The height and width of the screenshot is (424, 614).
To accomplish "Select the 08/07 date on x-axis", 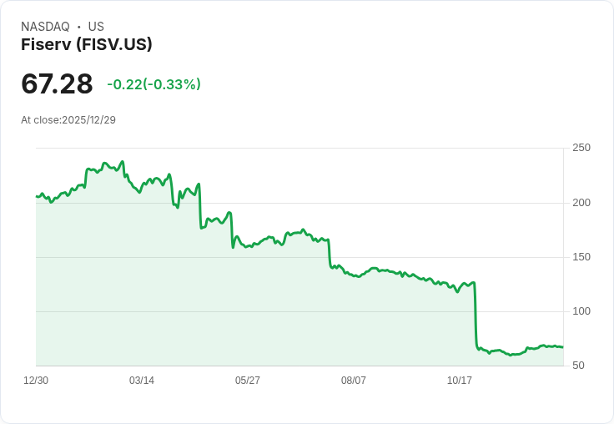I will [354, 381].
